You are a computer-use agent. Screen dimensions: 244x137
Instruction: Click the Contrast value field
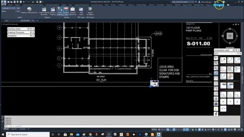click(x=18, y=8)
